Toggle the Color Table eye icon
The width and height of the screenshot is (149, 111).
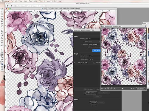(79, 63)
